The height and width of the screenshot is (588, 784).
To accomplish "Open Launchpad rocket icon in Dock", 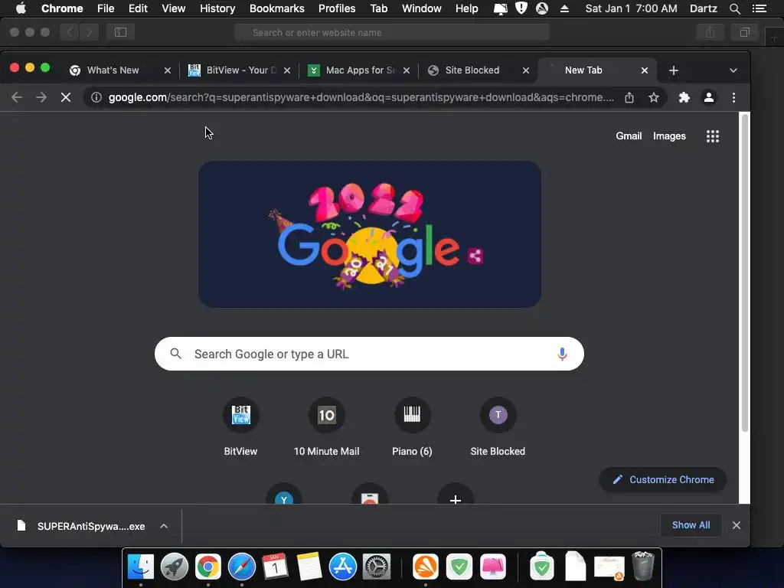I will (x=174, y=567).
